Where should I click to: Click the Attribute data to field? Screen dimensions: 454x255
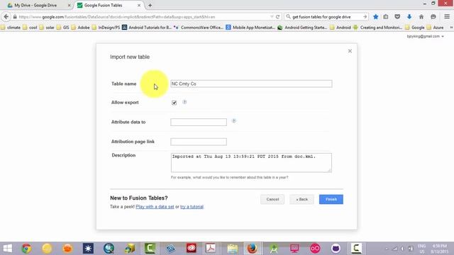pyautogui.click(x=199, y=122)
